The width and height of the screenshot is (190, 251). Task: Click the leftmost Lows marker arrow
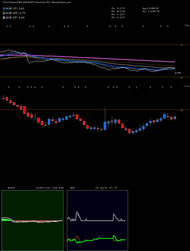click(9, 87)
